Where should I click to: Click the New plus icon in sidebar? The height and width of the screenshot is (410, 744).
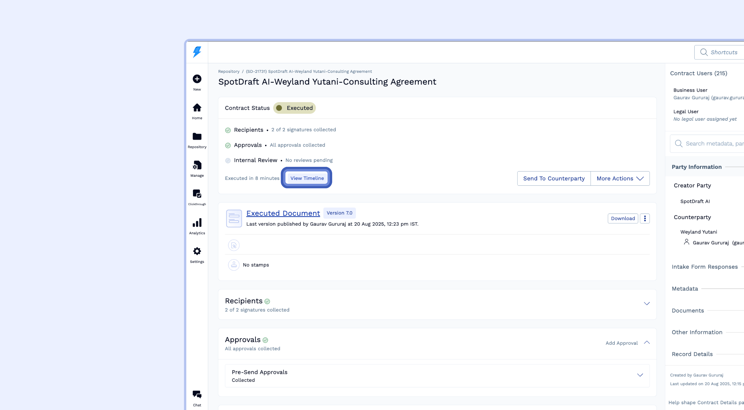coord(197,79)
